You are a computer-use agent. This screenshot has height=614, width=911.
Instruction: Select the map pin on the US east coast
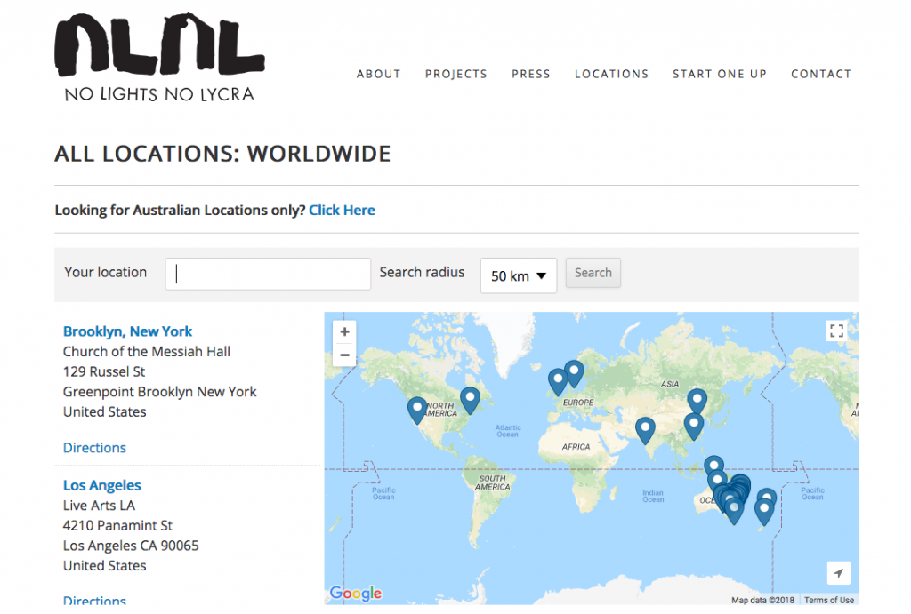pyautogui.click(x=470, y=401)
